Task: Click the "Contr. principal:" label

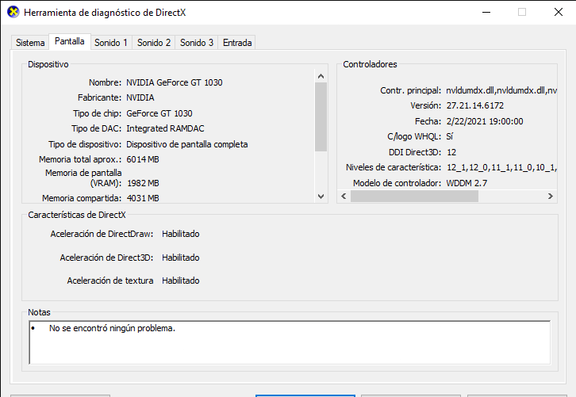Action: point(411,90)
